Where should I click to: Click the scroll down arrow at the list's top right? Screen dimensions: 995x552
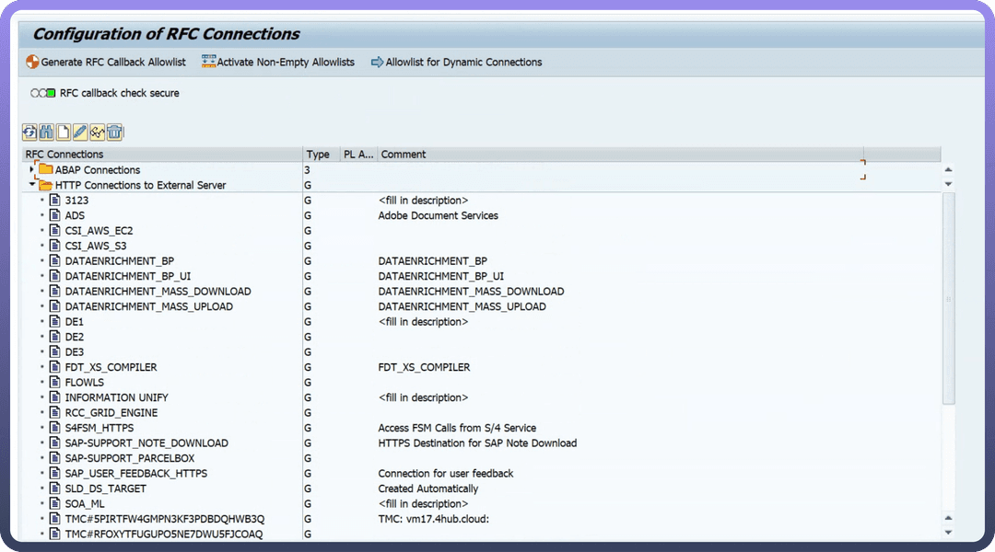click(948, 184)
